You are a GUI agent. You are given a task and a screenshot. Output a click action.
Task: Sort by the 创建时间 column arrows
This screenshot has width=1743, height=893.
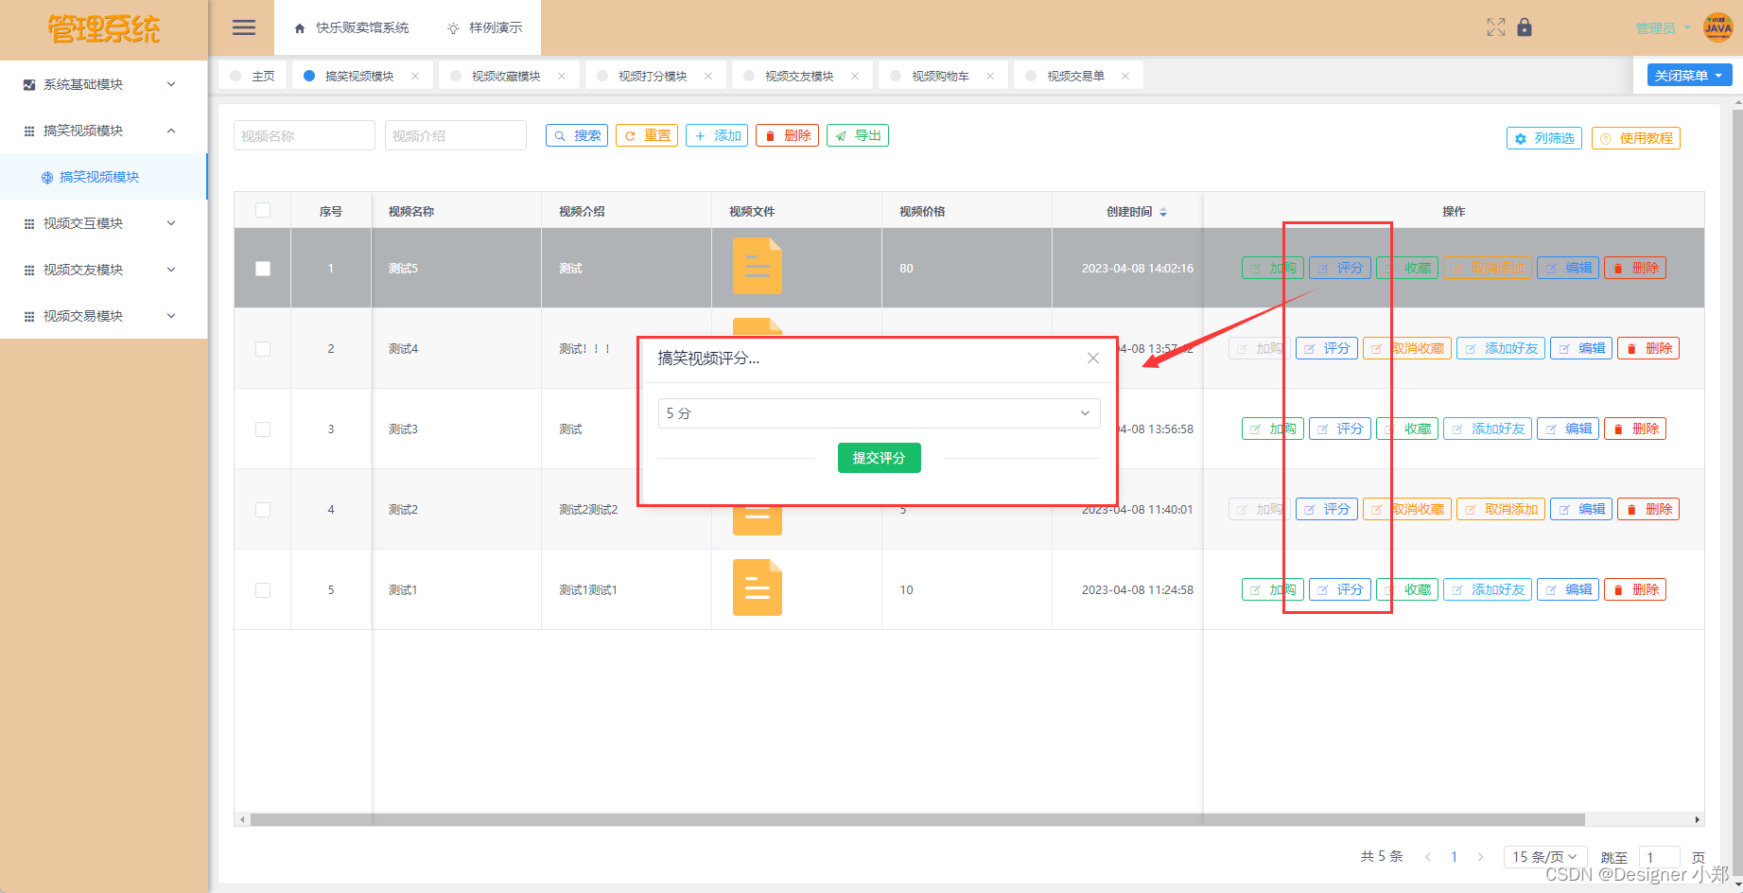[1163, 212]
